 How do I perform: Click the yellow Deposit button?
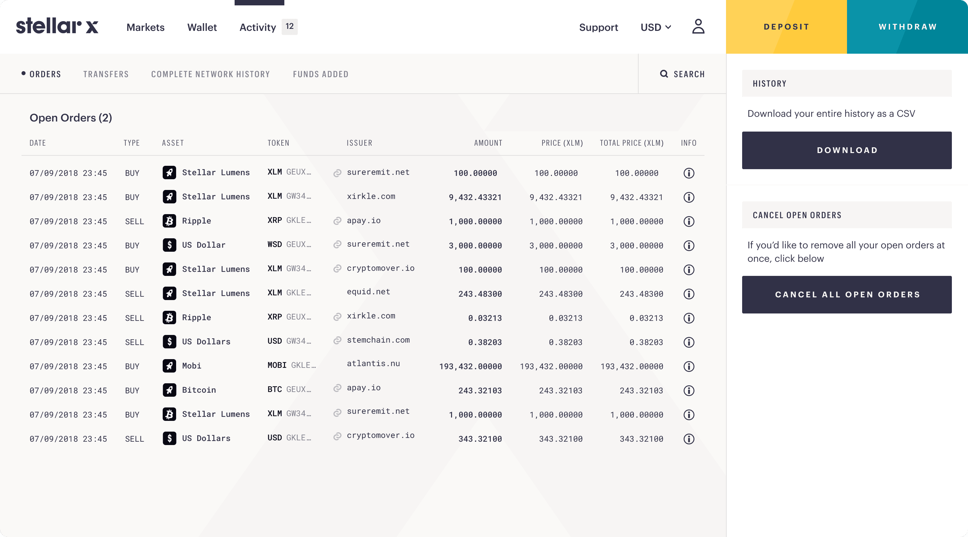[786, 27]
